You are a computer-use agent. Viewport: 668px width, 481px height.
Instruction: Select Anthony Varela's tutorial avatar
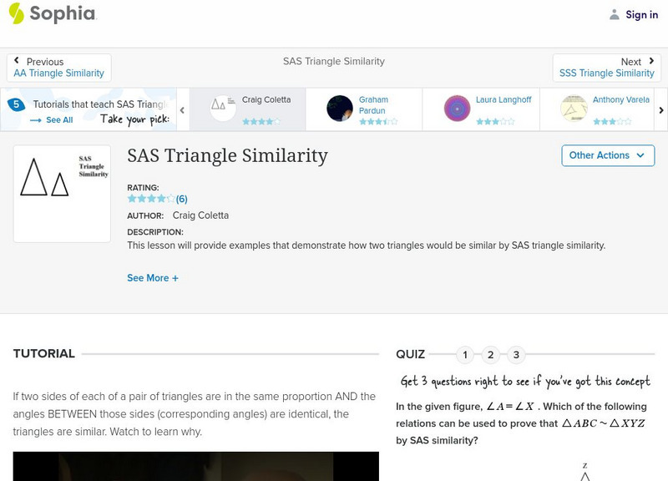[x=574, y=109]
